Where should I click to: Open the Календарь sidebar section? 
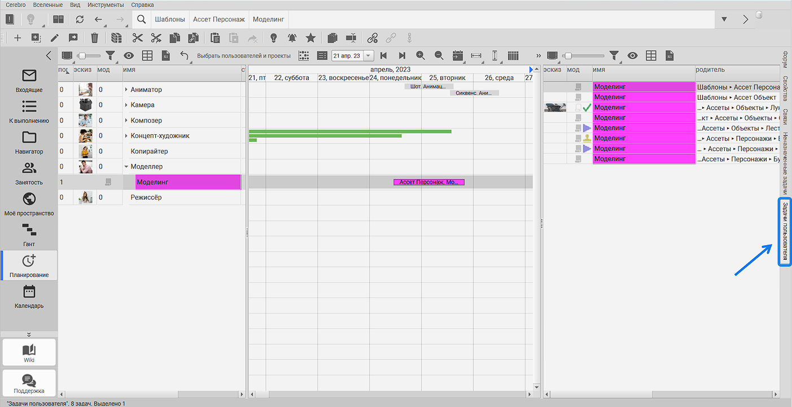click(x=29, y=297)
